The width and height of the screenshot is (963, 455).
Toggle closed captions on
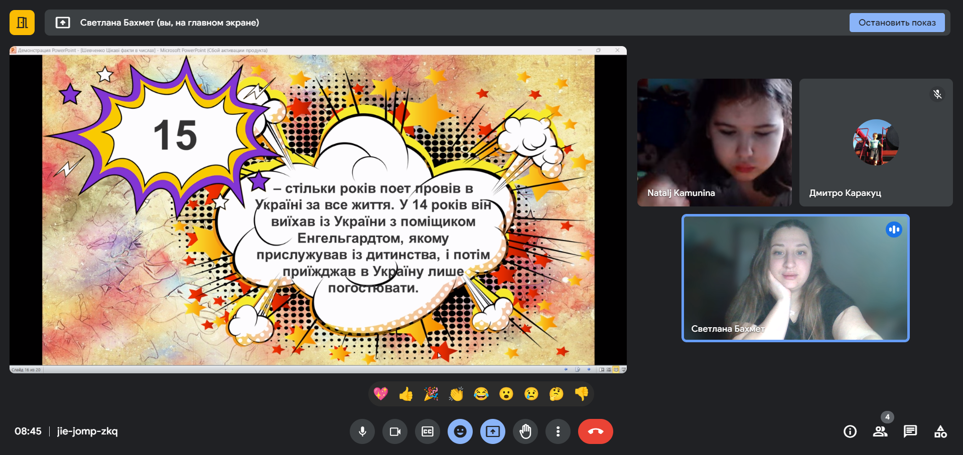(428, 431)
